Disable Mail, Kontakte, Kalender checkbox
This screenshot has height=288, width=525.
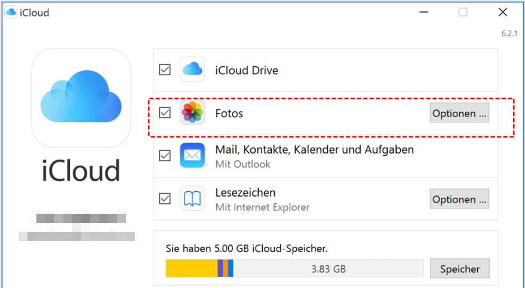click(x=165, y=155)
